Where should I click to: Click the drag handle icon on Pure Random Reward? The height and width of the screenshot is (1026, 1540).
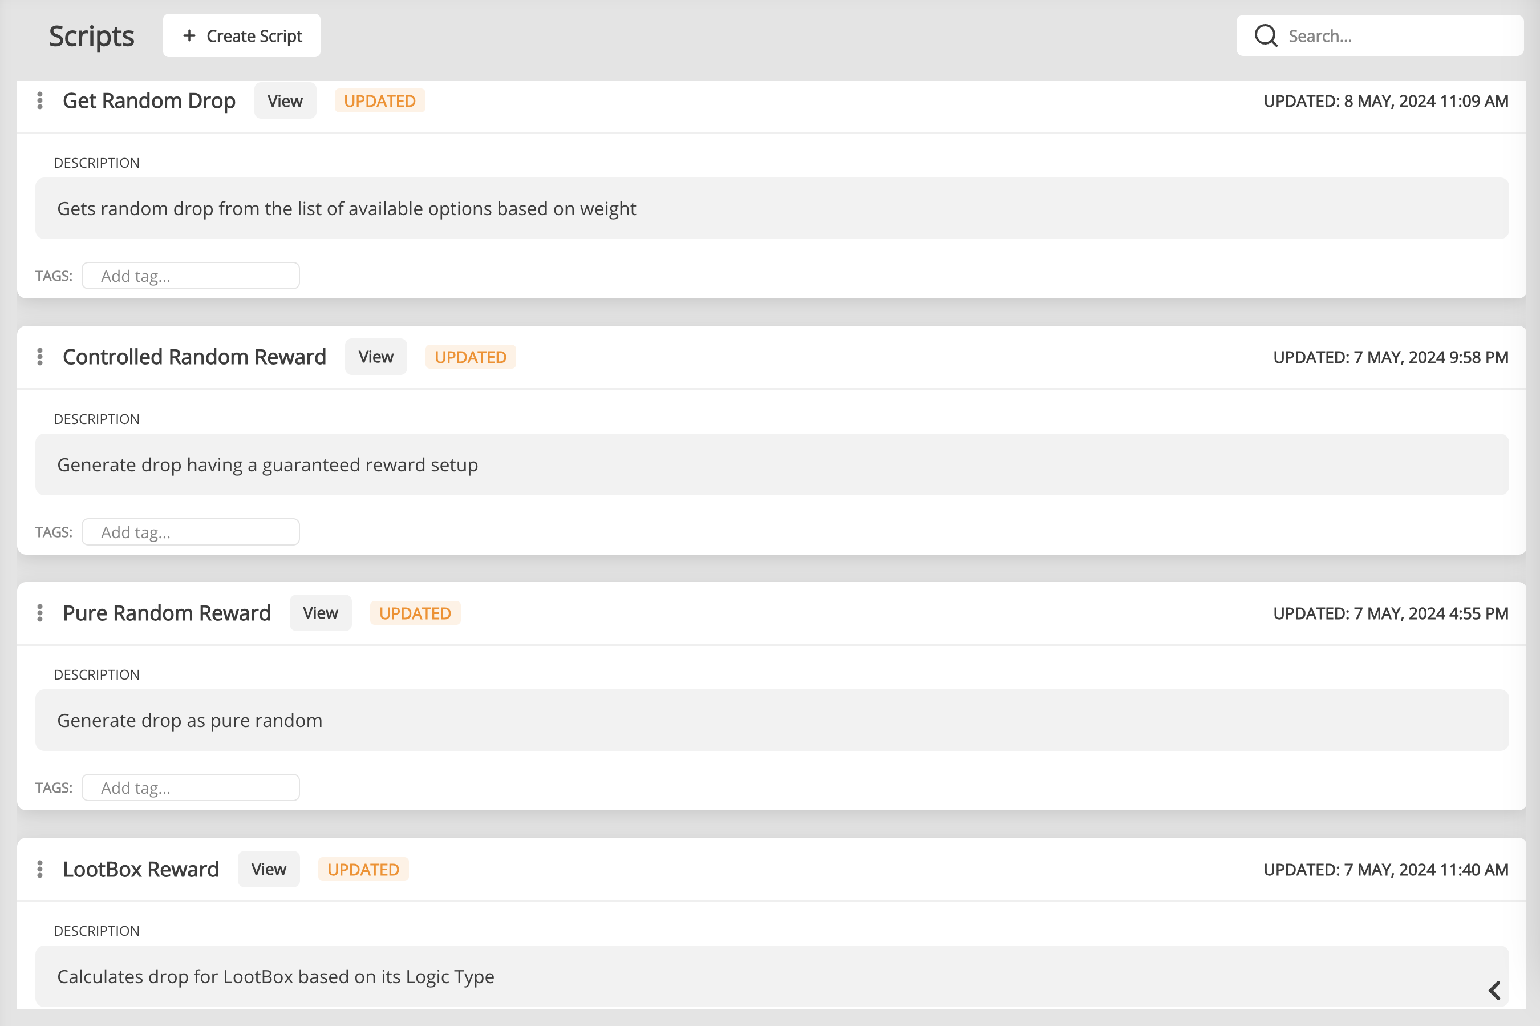(x=40, y=613)
